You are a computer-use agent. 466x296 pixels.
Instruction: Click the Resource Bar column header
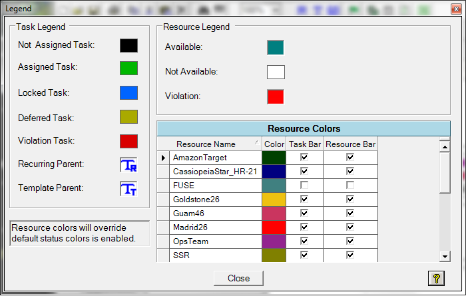click(350, 144)
